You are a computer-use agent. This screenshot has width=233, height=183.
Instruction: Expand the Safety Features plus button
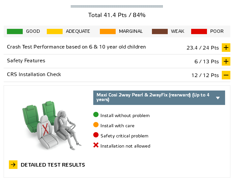click(x=226, y=61)
